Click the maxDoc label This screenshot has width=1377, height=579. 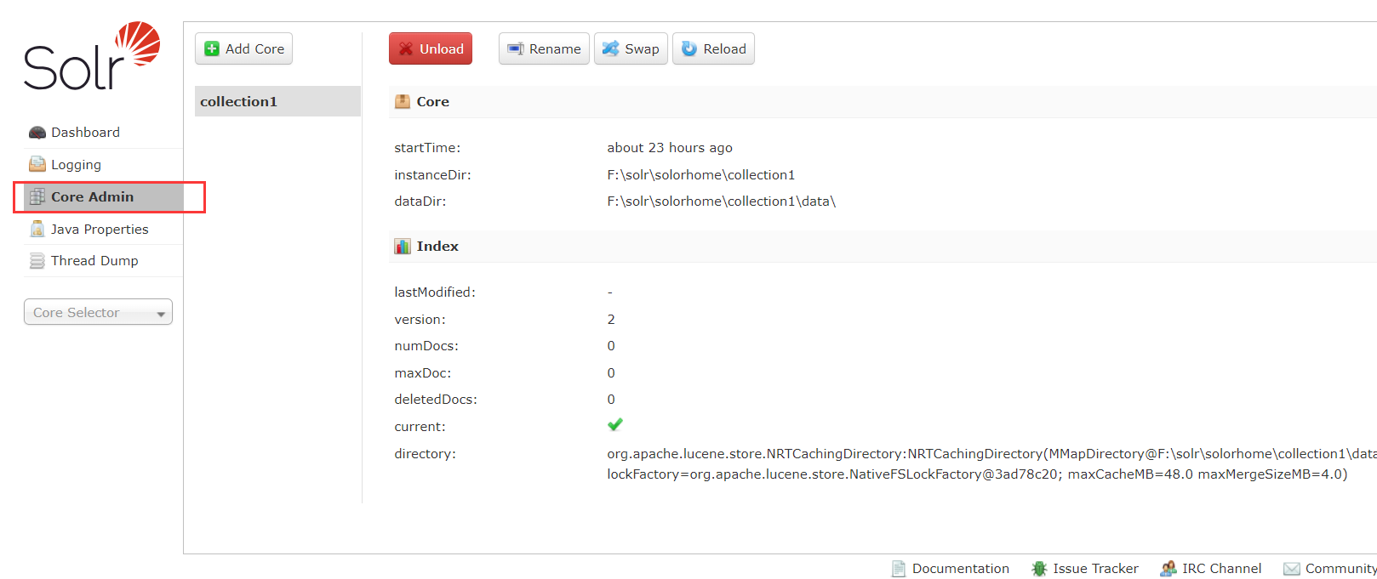(423, 373)
